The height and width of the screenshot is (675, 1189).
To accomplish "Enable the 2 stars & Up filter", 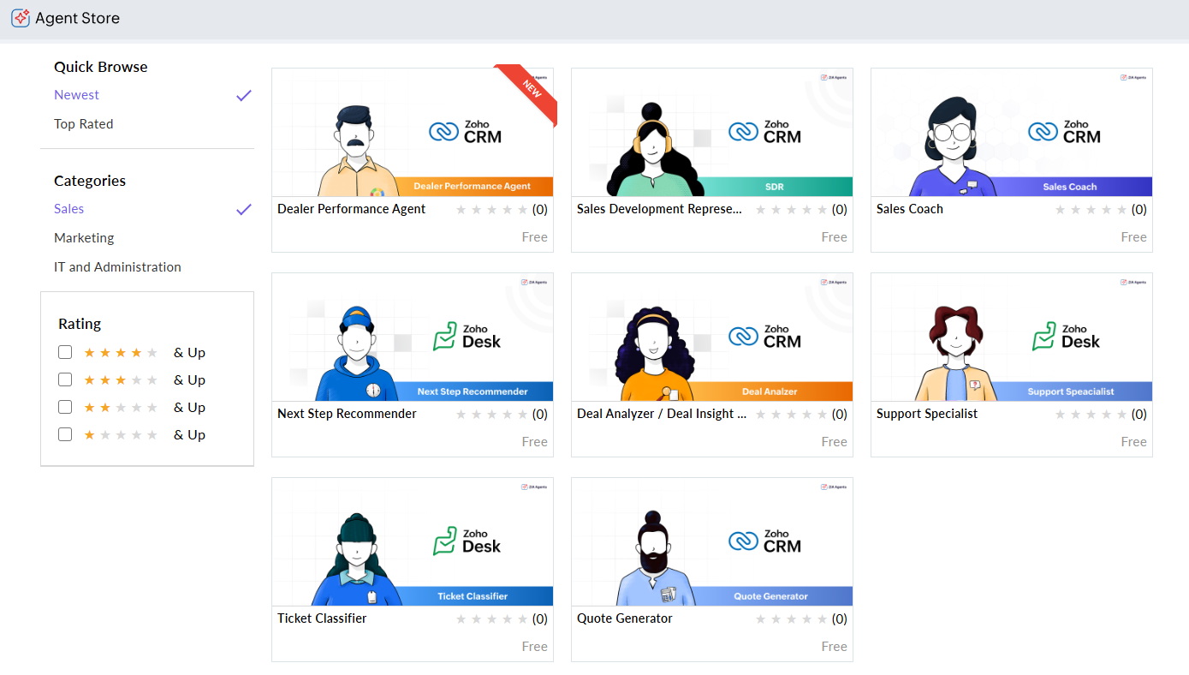I will tap(65, 407).
